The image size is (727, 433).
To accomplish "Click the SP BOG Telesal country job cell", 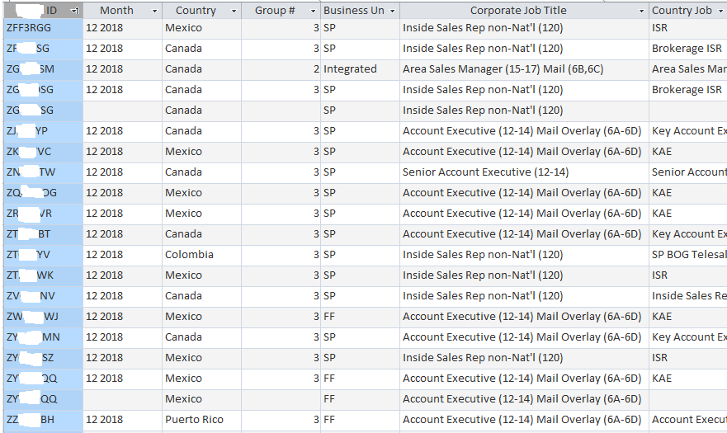I will tap(688, 255).
